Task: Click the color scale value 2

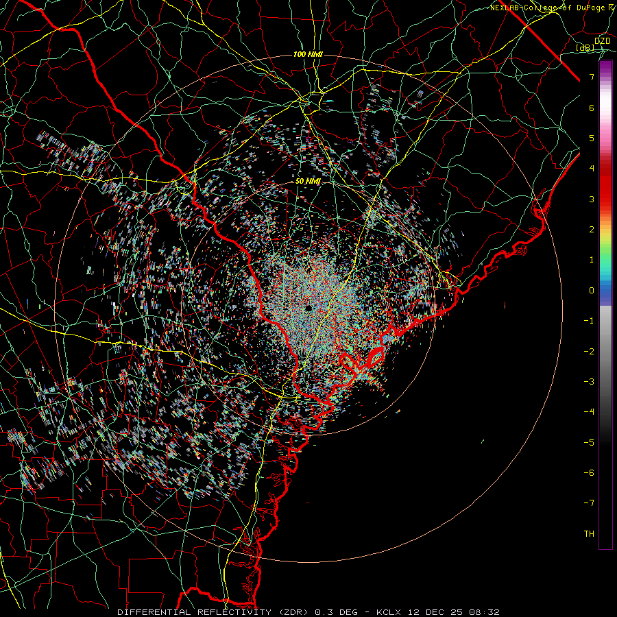Action: 592,230
